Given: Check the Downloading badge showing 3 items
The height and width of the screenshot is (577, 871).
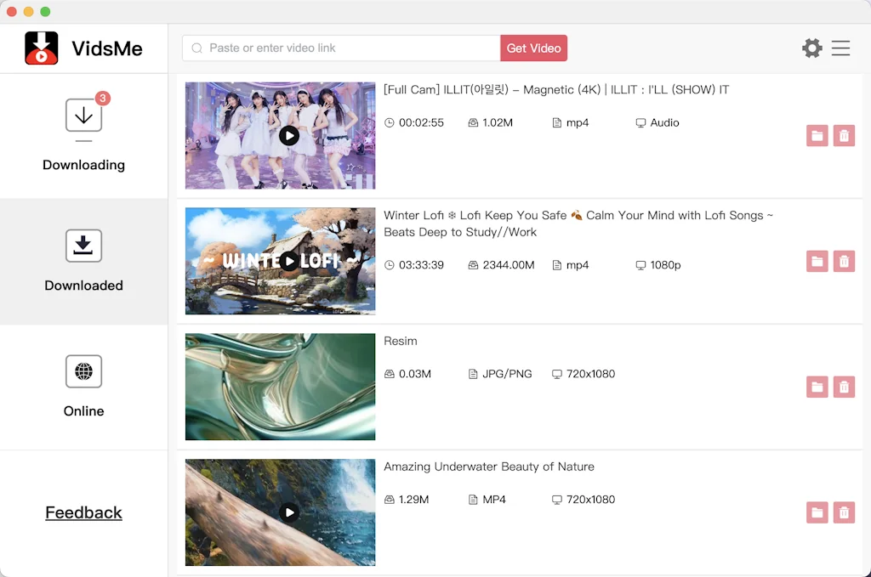Looking at the screenshot, I should tap(103, 99).
